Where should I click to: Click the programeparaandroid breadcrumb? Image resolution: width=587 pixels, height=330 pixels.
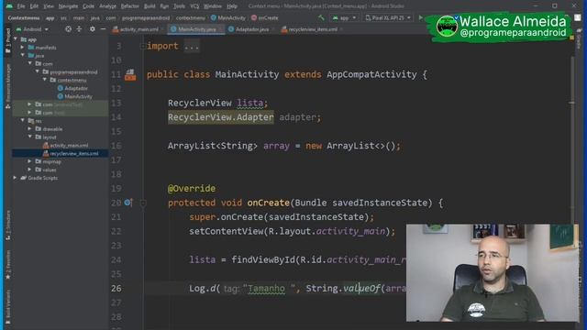point(146,17)
